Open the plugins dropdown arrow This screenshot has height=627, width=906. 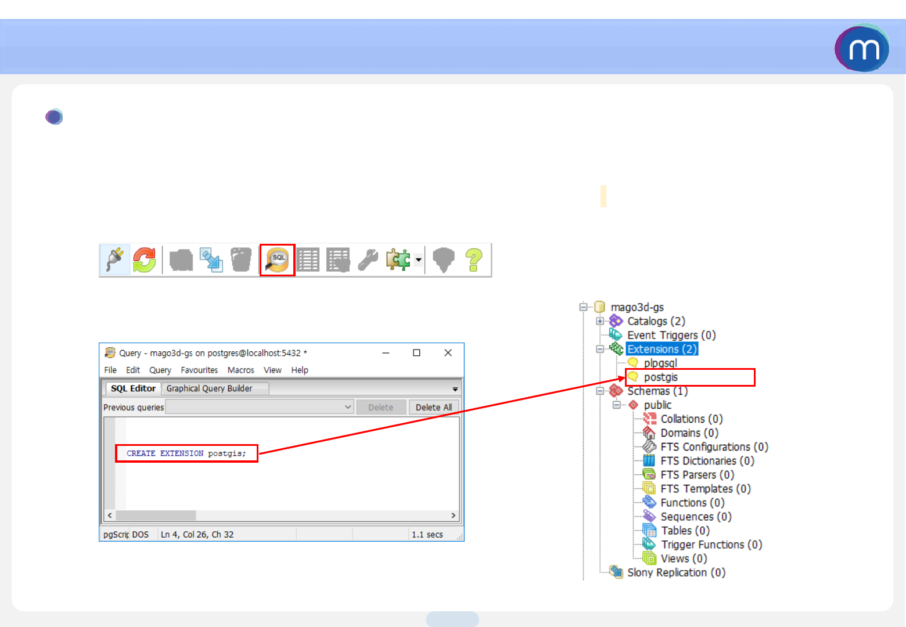click(x=418, y=260)
